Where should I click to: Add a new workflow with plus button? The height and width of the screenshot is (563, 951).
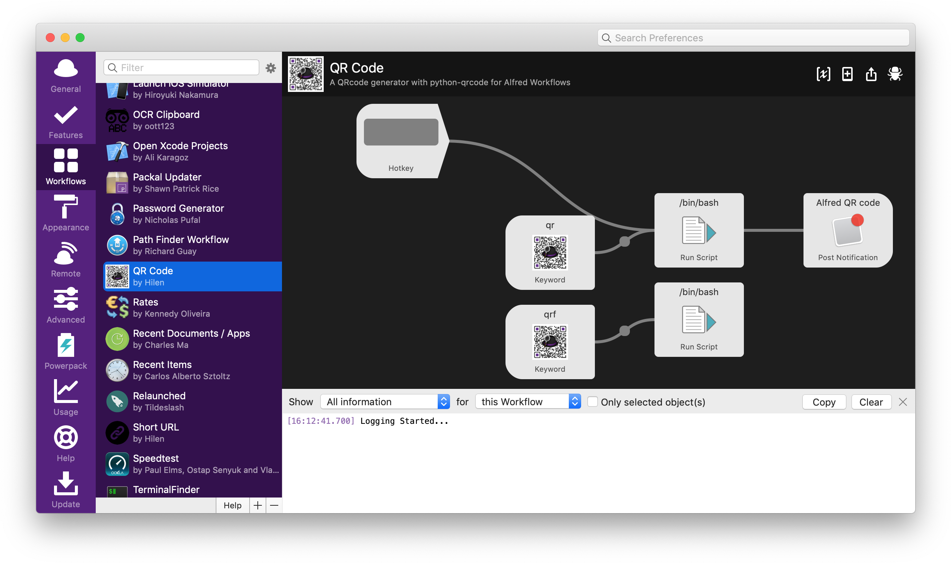click(x=257, y=505)
